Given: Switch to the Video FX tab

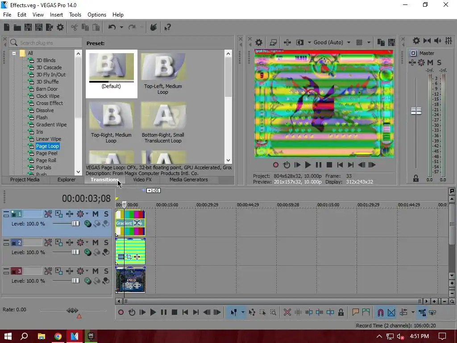Looking at the screenshot, I should click(x=142, y=180).
